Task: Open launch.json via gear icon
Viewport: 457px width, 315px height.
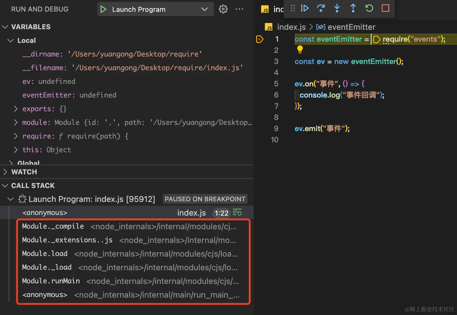Action: [223, 9]
